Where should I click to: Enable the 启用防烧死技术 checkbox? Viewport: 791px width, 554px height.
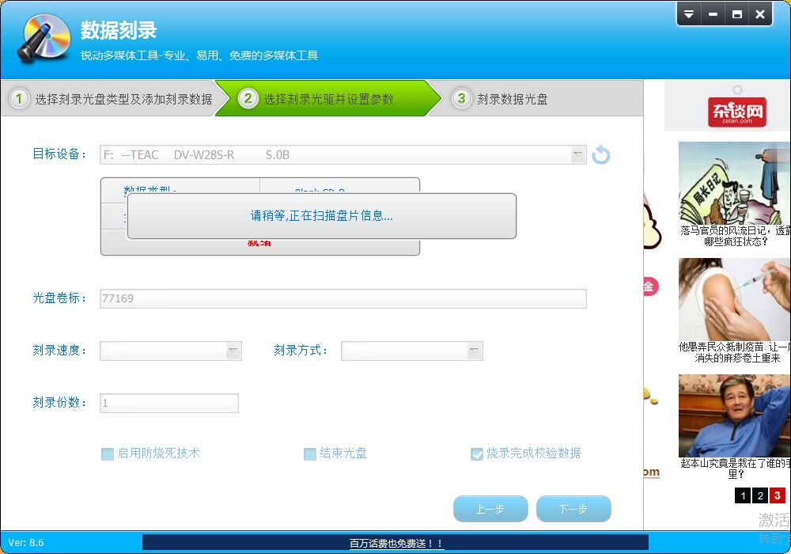tap(108, 454)
